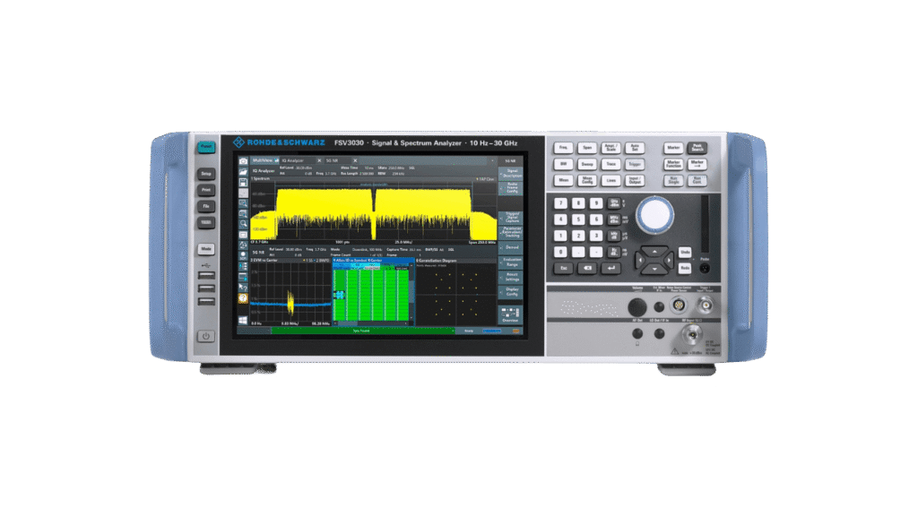918x516 pixels.
Task: Open the yellow help question-mark icon
Action: tap(243, 297)
